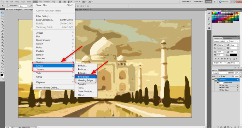Select the Design workspace button

[208, 2]
